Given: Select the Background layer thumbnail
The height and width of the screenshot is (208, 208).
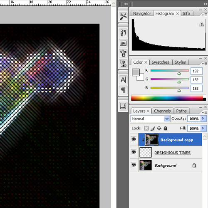Looking at the screenshot, I should point(146,165).
